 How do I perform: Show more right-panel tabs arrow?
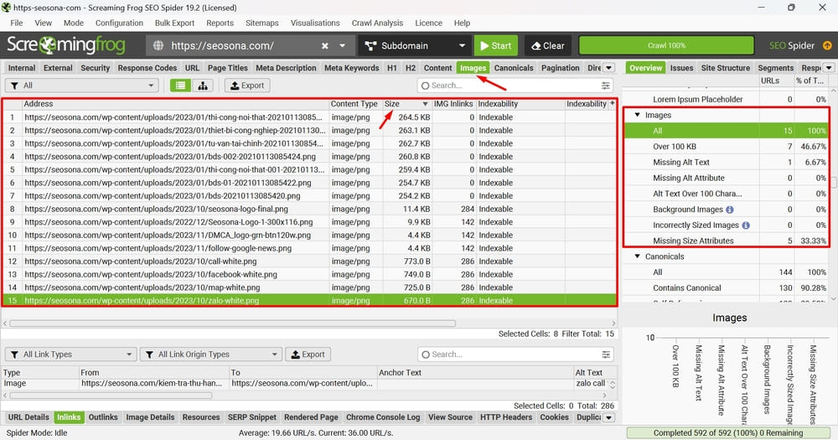(829, 68)
